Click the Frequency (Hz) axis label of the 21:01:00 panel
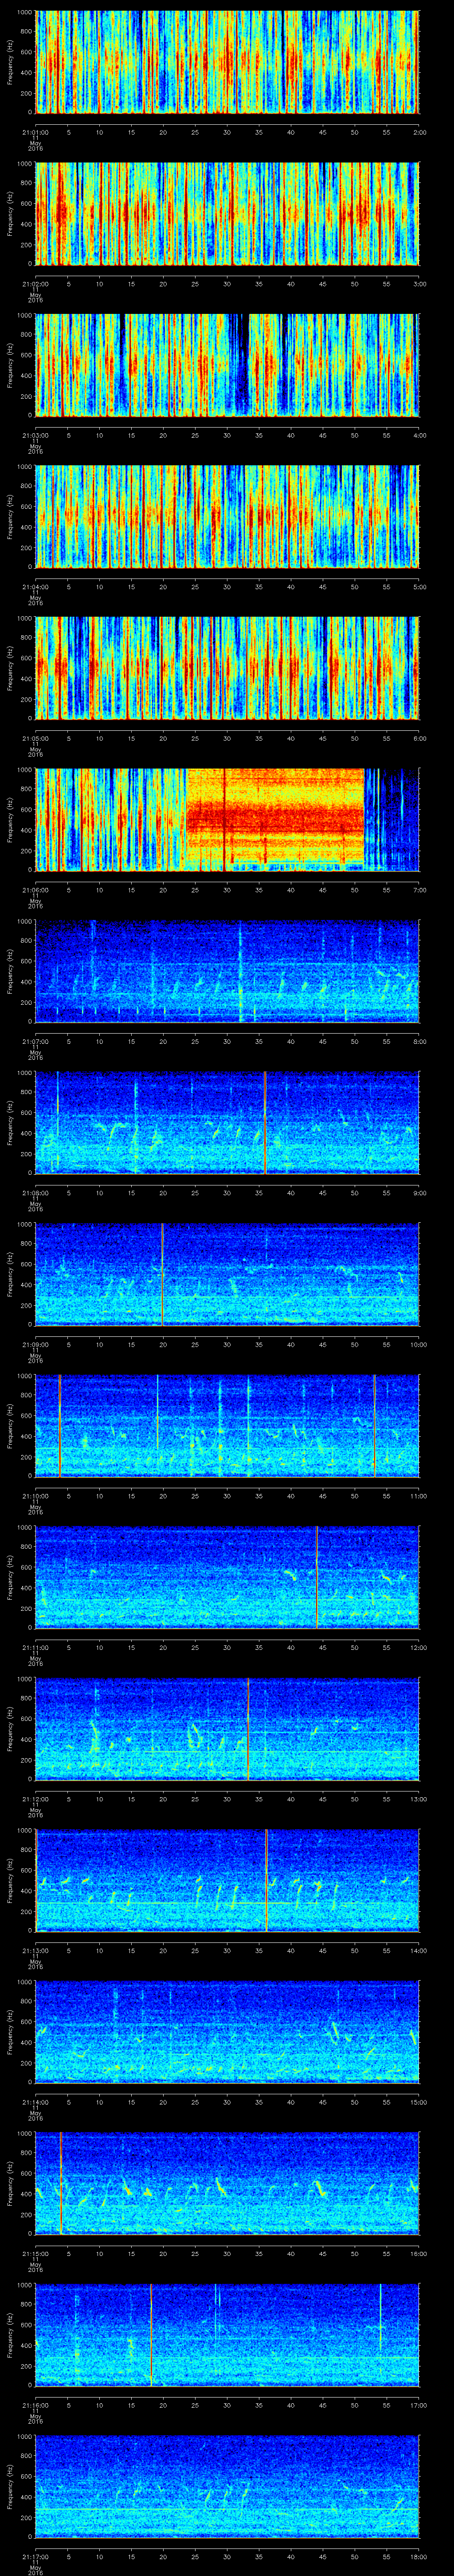Viewport: 454px width, 2576px height. [10, 62]
